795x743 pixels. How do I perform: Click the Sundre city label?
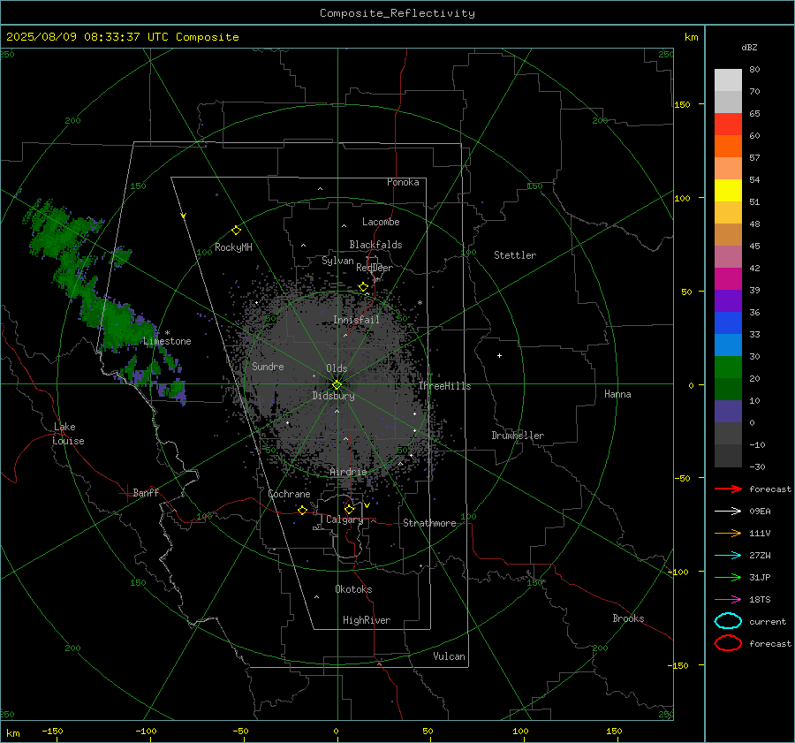click(269, 366)
